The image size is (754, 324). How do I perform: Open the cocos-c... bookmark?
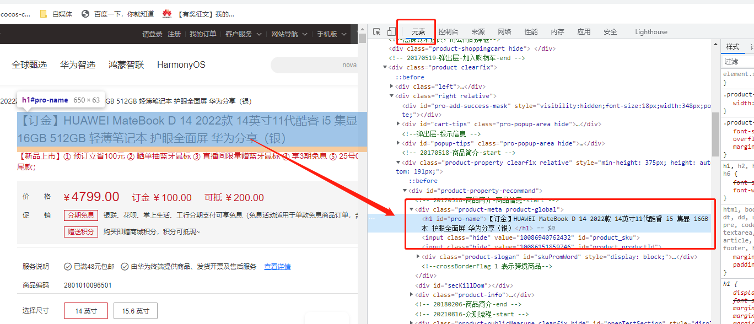15,14
